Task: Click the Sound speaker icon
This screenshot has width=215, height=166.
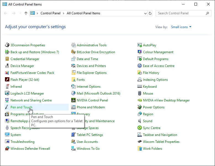Action: (x=140, y=121)
